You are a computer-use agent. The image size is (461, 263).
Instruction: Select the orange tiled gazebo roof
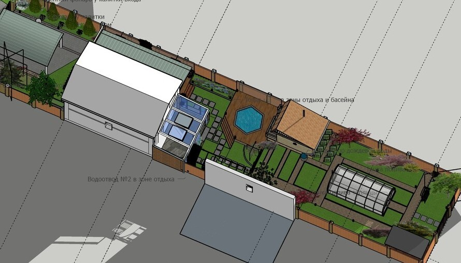tap(300, 122)
